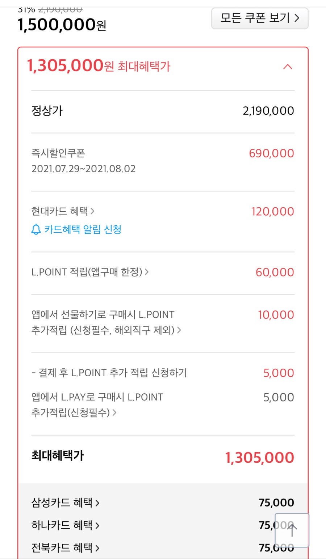The height and width of the screenshot is (559, 326).
Task: Tap the bell icon for card benefit alerts
Action: pos(36,229)
